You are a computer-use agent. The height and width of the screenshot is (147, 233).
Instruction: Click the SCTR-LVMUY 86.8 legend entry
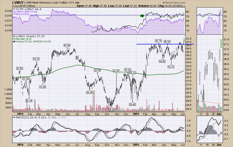(x=27, y=9)
